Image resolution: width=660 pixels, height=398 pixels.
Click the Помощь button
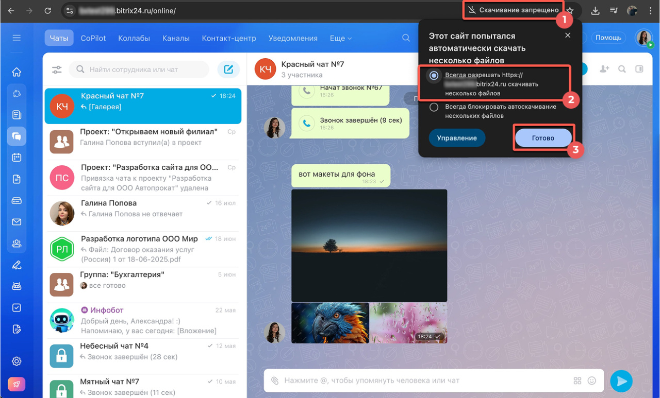pos(608,38)
